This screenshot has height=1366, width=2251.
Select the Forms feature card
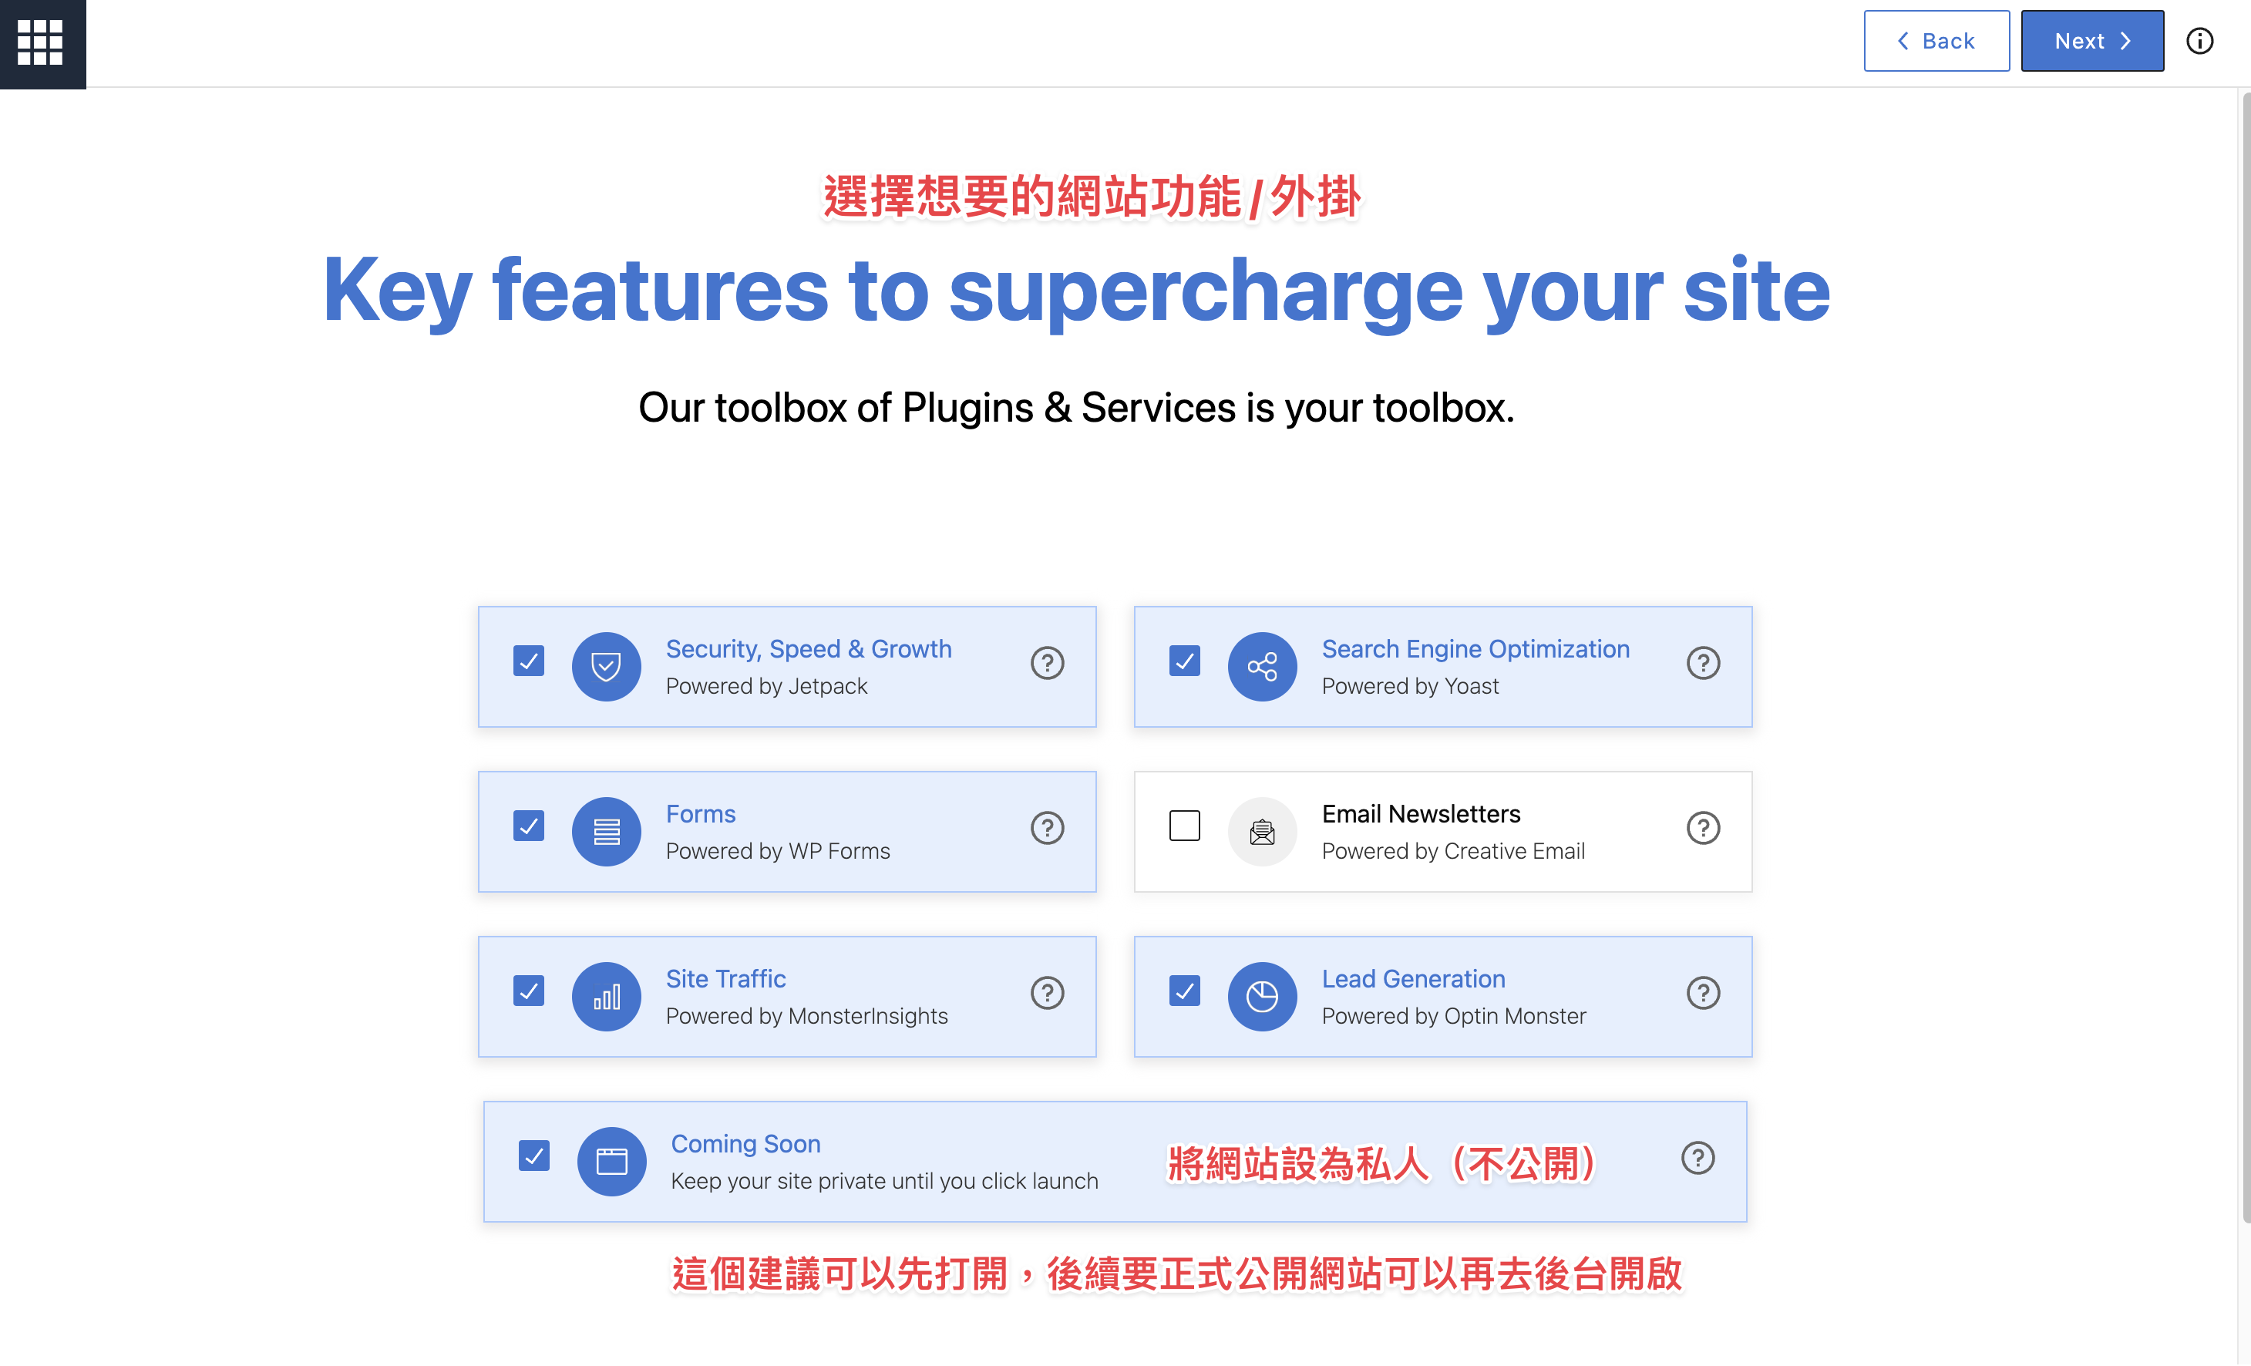click(x=786, y=832)
